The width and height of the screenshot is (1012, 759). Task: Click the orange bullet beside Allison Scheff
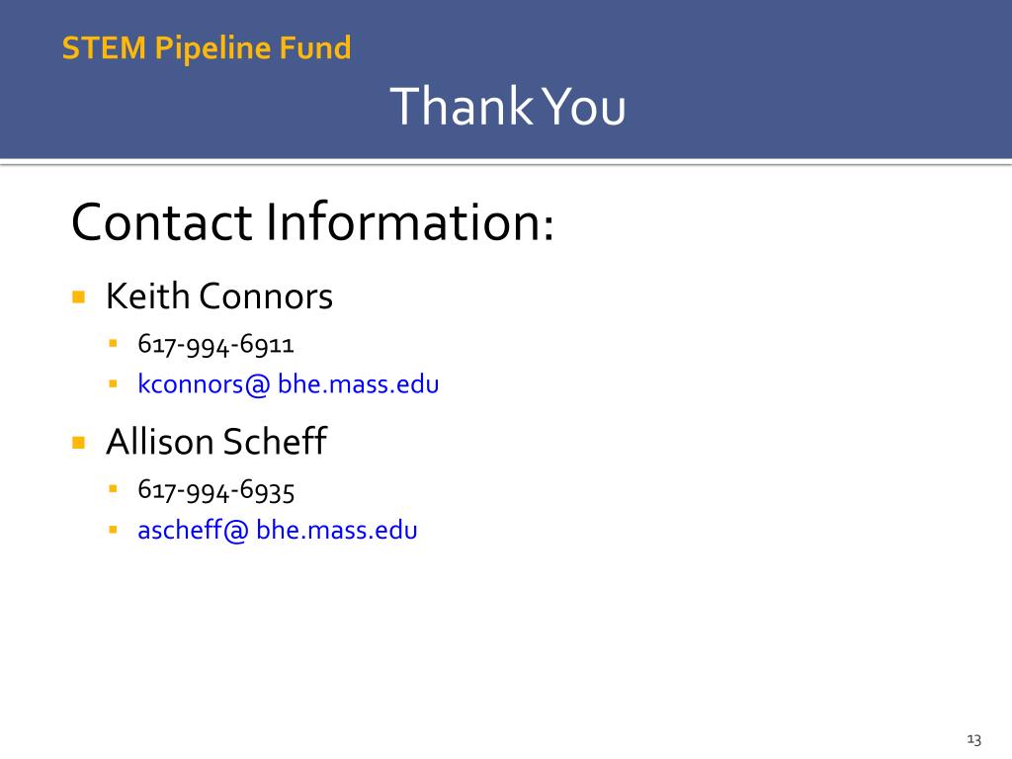[x=79, y=442]
